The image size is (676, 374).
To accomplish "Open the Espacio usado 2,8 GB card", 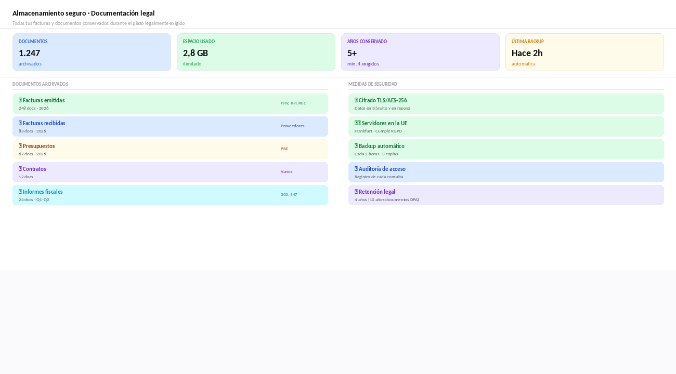I will coord(256,52).
